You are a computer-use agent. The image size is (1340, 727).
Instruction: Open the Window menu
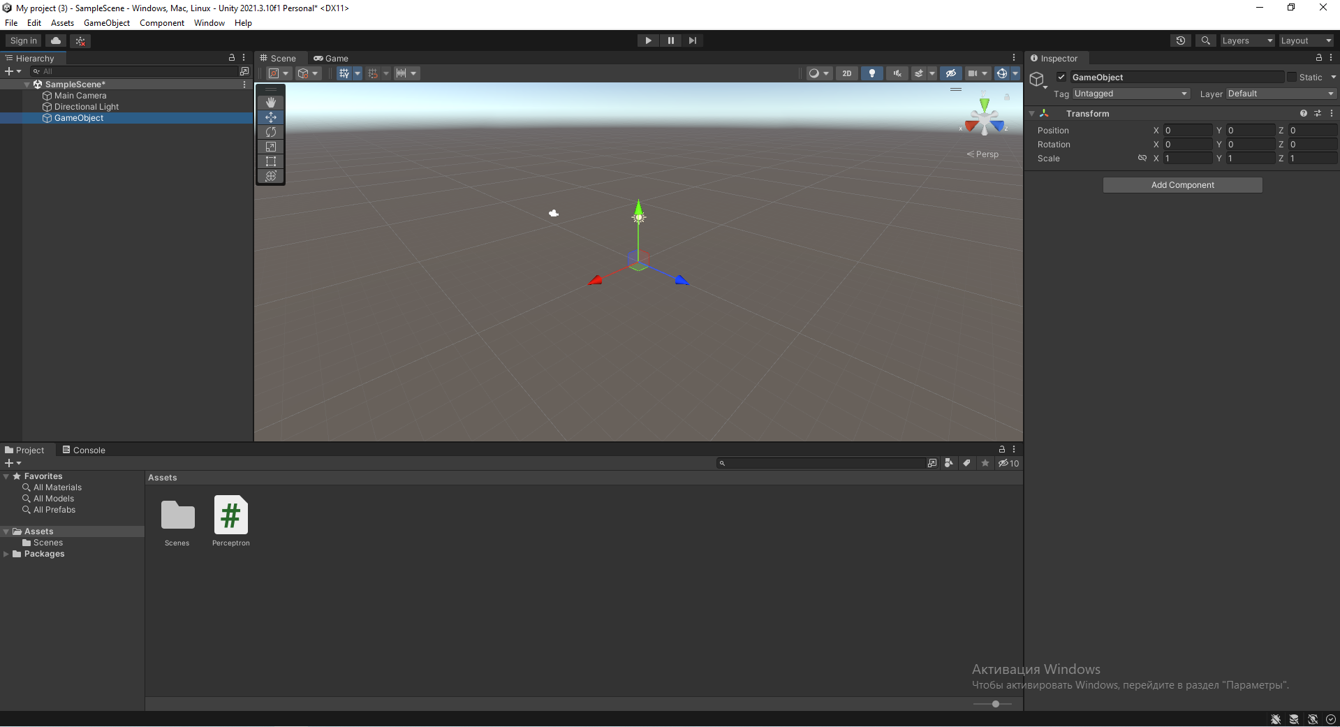point(209,23)
